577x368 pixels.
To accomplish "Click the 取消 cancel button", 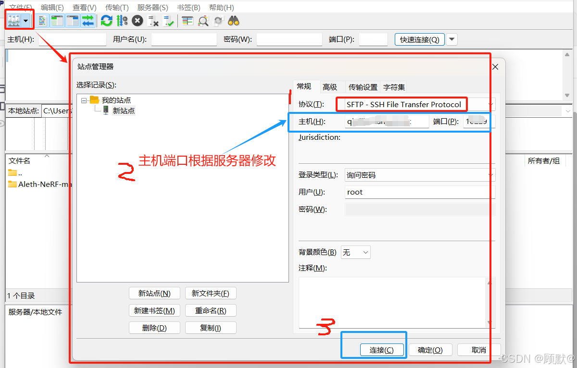I will 479,350.
